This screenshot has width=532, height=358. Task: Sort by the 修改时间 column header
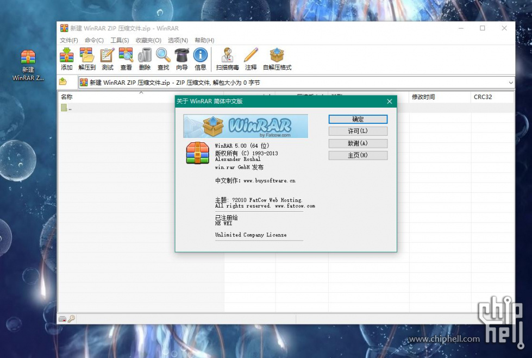point(440,97)
